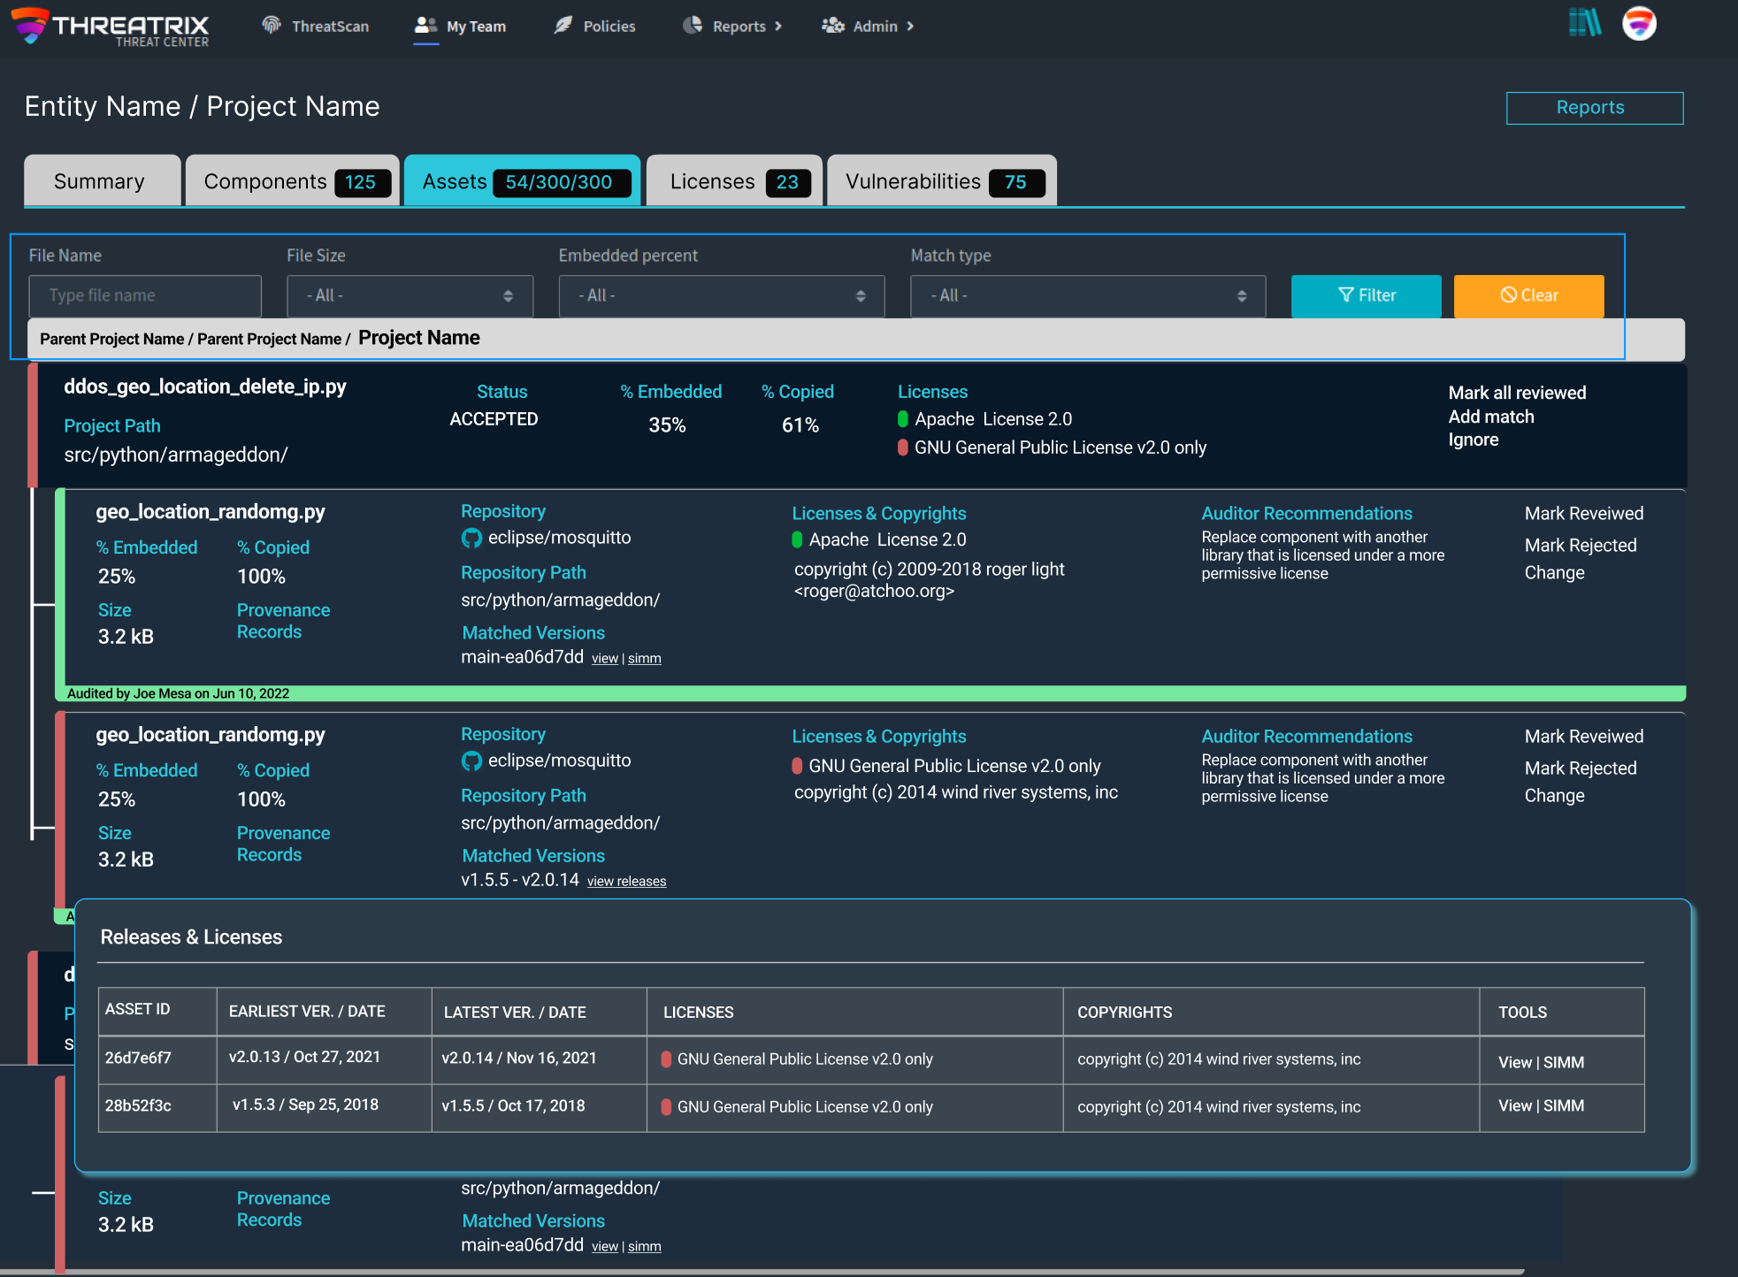Switch to the Components tab
The height and width of the screenshot is (1277, 1738).
(292, 181)
